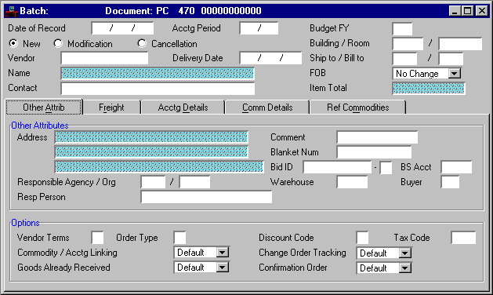Maximize the document window
The width and height of the screenshot is (493, 295).
468,11
